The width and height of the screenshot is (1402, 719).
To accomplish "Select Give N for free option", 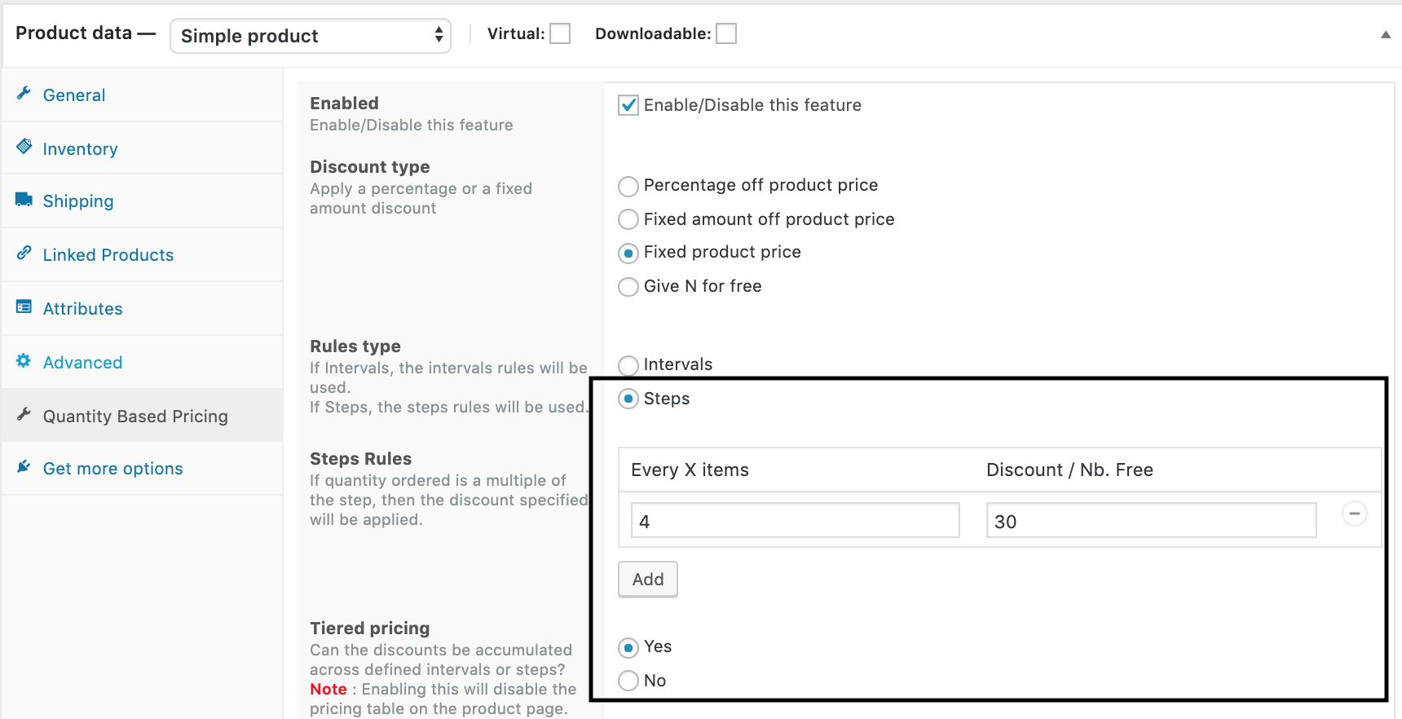I will tap(628, 287).
